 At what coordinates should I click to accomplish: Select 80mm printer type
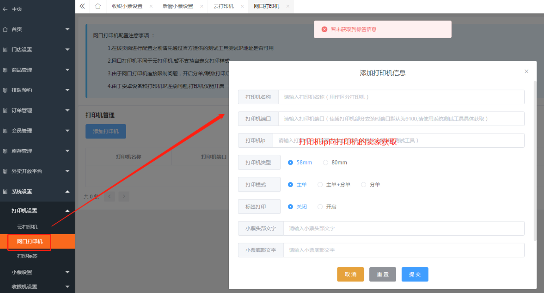(x=335, y=163)
